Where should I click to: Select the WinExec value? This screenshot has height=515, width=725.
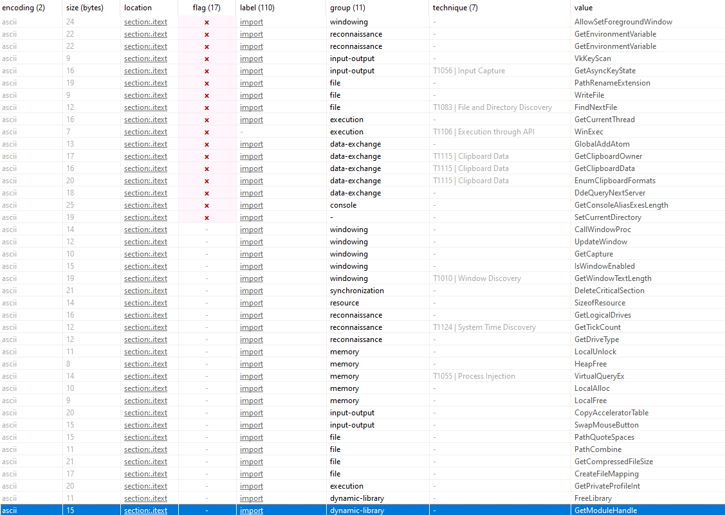tap(589, 132)
